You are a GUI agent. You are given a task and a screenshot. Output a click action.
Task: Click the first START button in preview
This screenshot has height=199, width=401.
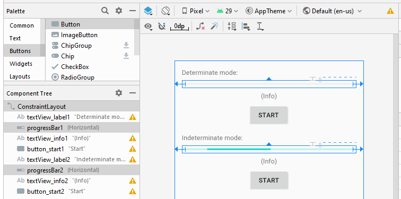point(268,115)
